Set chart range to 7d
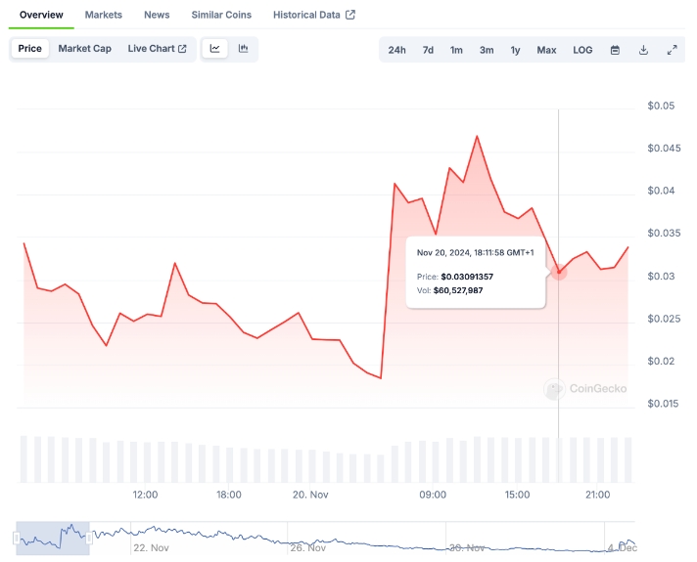697x562 pixels. coord(428,50)
